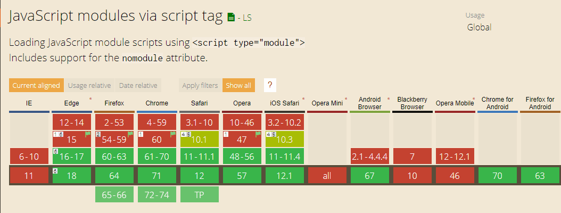Viewport: 561px width, 213px height.
Task: Click the Show all button
Action: (x=238, y=85)
